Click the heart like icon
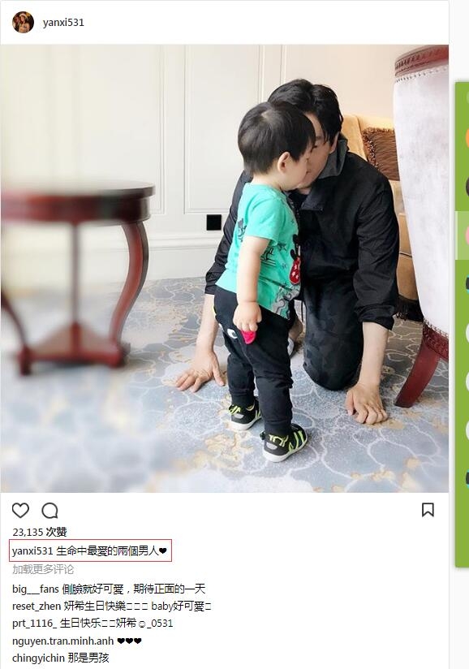Viewport: 469px width, 669px height. tap(20, 511)
